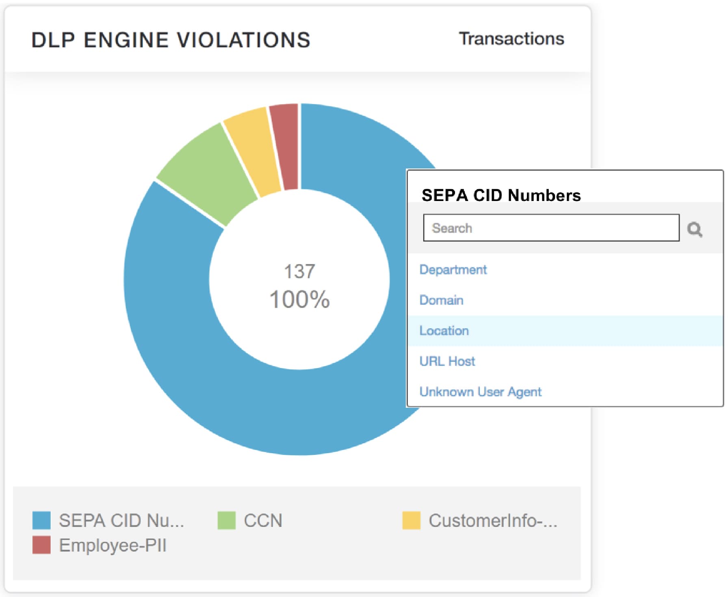
Task: Pick URL Host from the popup list
Action: [x=447, y=361]
